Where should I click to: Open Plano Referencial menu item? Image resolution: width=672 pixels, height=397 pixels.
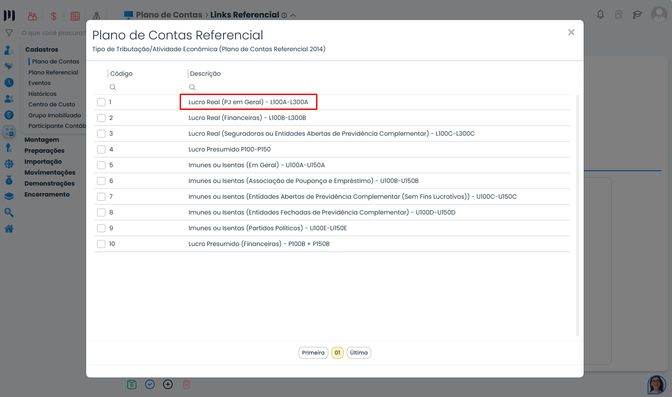53,73
